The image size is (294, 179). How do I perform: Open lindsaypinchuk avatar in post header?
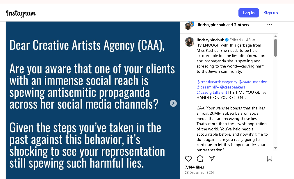pos(189,25)
